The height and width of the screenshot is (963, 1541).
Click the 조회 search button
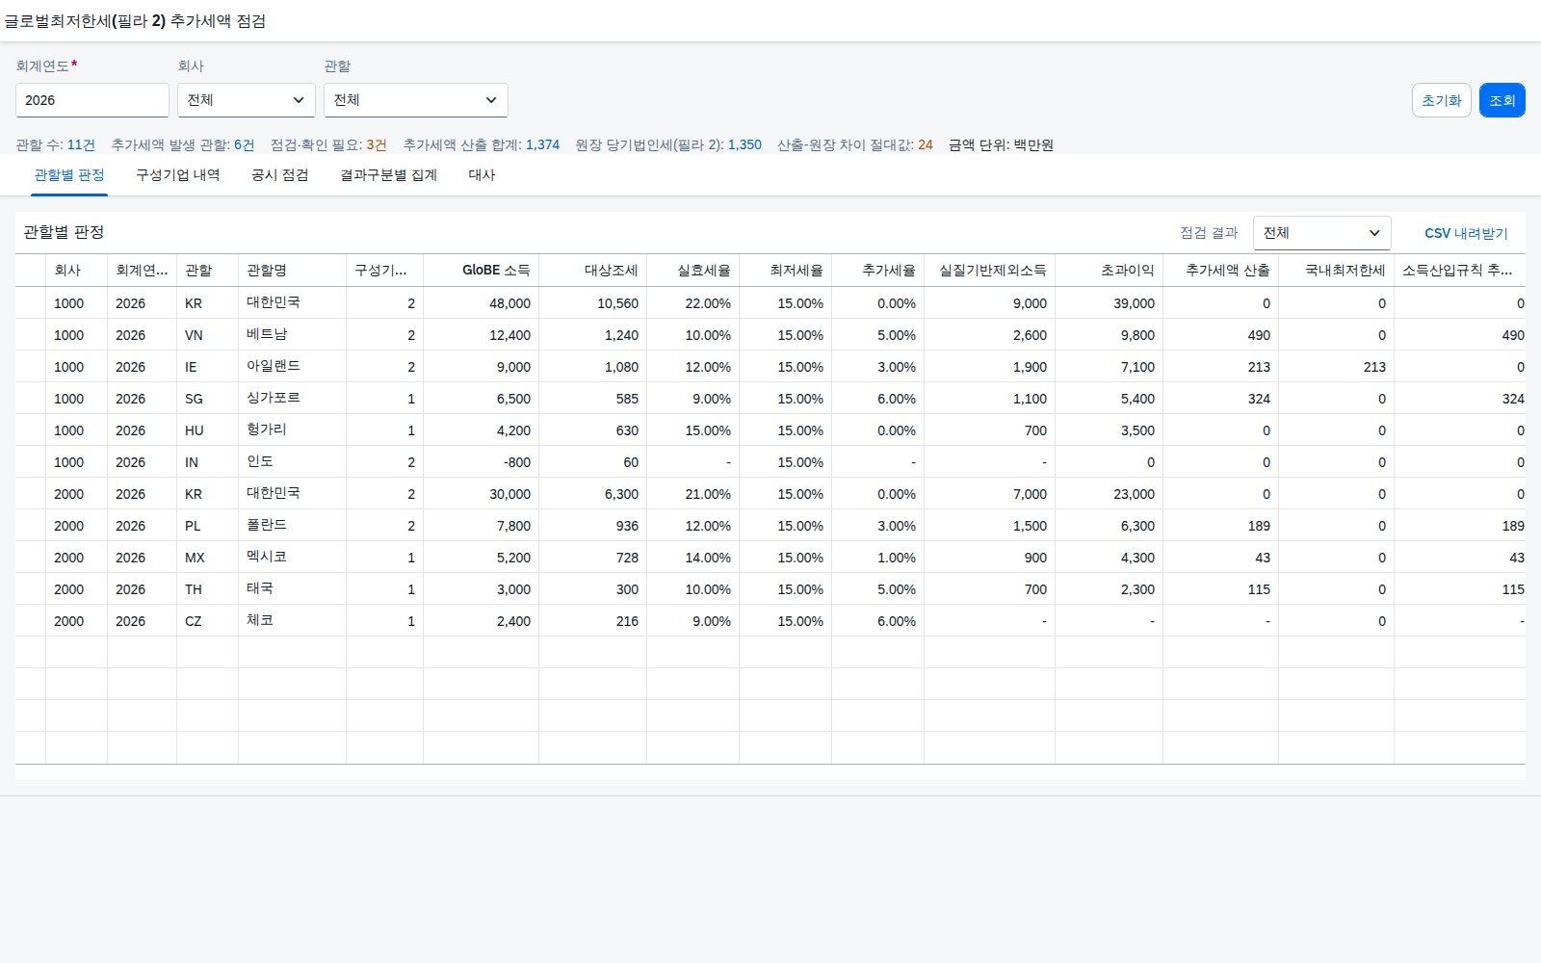(1502, 100)
